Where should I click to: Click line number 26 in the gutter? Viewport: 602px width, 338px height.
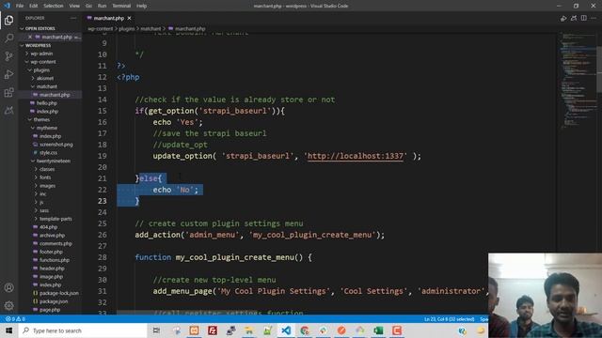point(103,235)
